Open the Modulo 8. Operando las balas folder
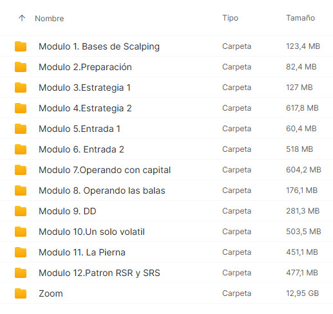Viewport: 333px width, 314px height. [x=102, y=190]
